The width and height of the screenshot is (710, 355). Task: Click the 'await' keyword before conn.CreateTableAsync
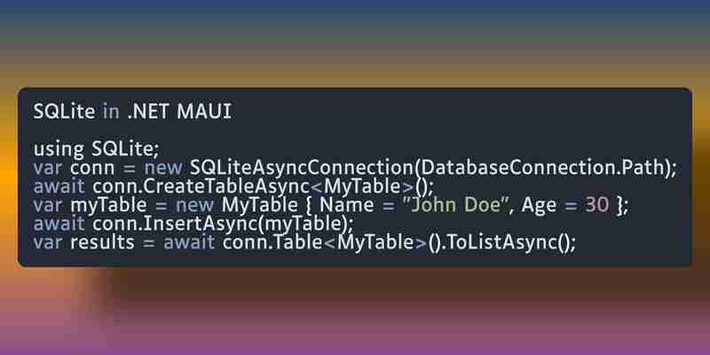(59, 187)
